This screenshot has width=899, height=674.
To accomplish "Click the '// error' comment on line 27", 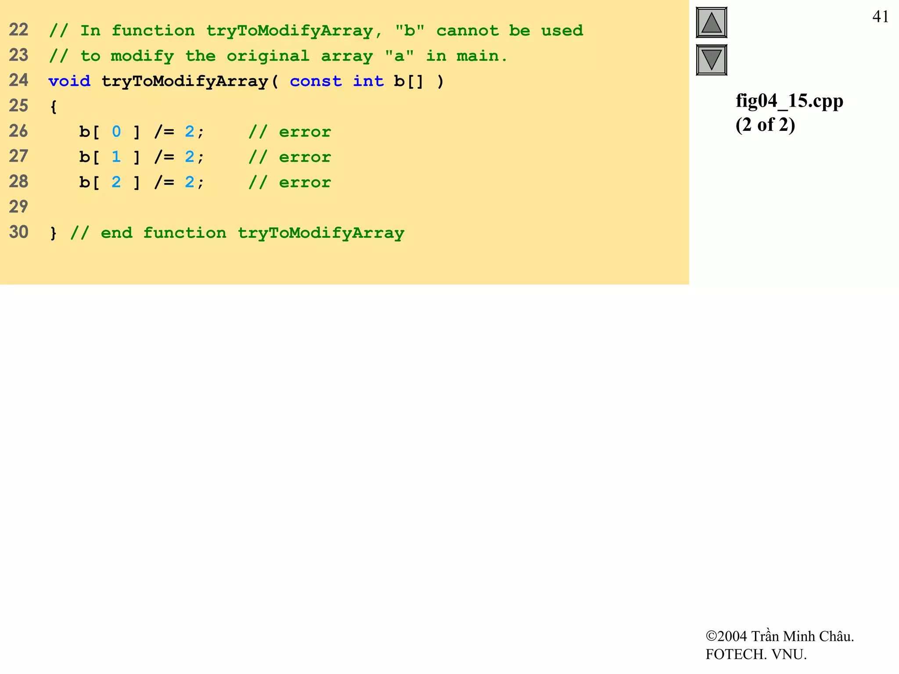I will click(x=290, y=157).
